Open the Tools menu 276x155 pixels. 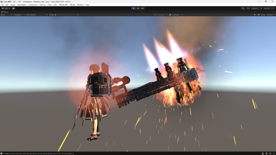[50, 5]
